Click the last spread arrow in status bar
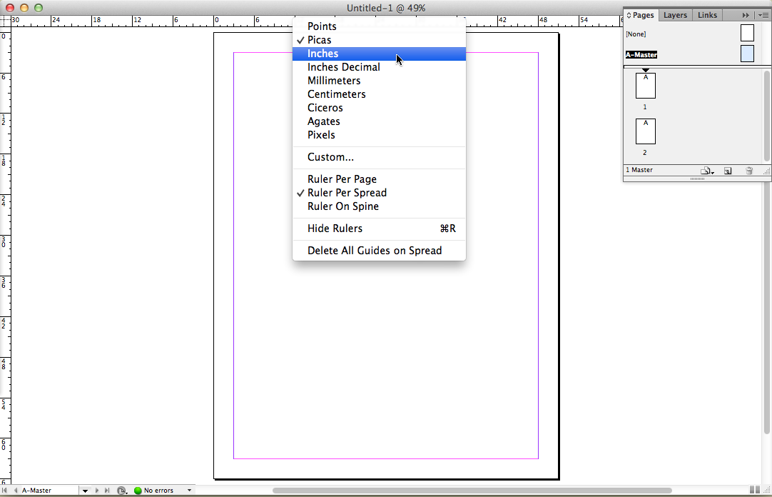This screenshot has width=772, height=497. [107, 491]
